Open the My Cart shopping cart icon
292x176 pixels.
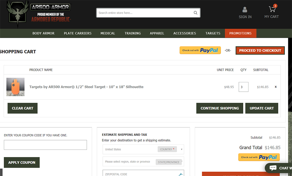coord(272,8)
